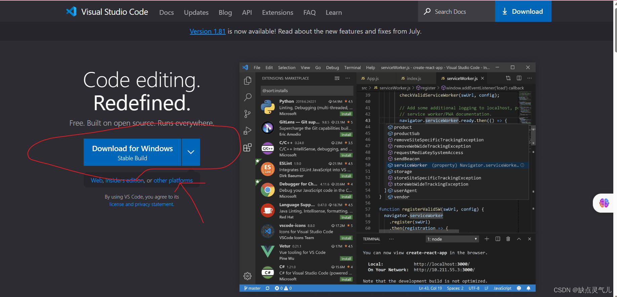This screenshot has width=617, height=297.
Task: Install the Python extension
Action: [346, 114]
